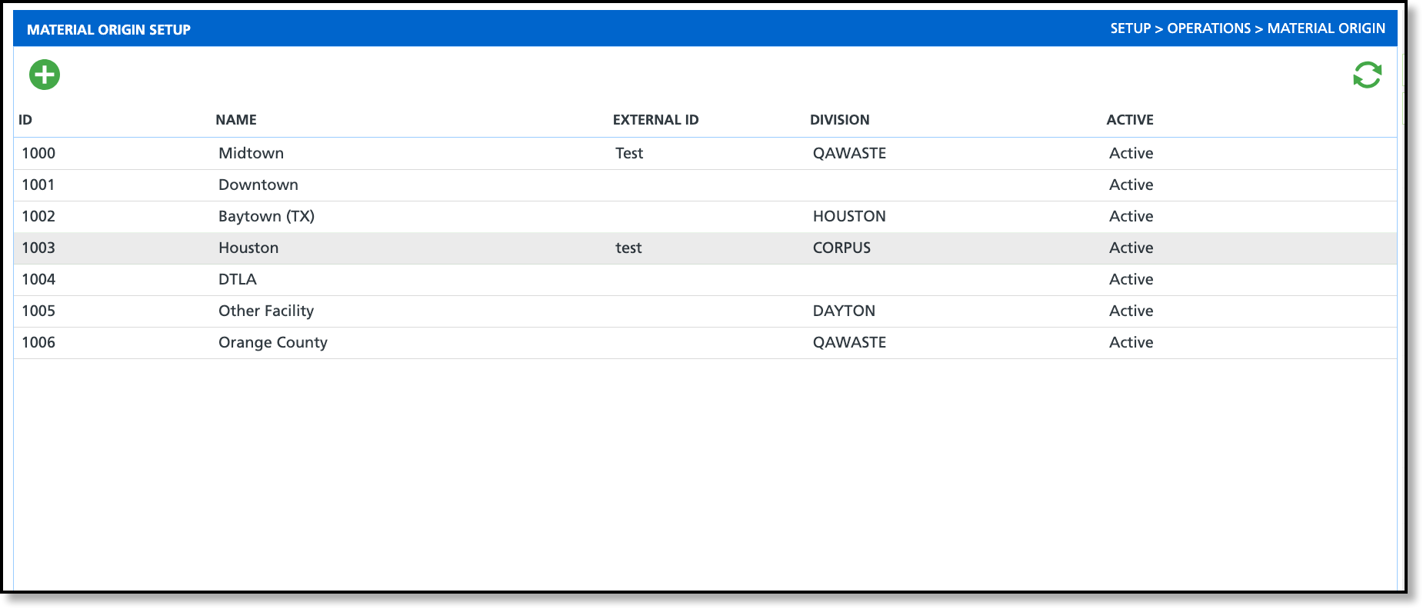
Task: Select the Other Facility name cell
Action: tap(266, 311)
